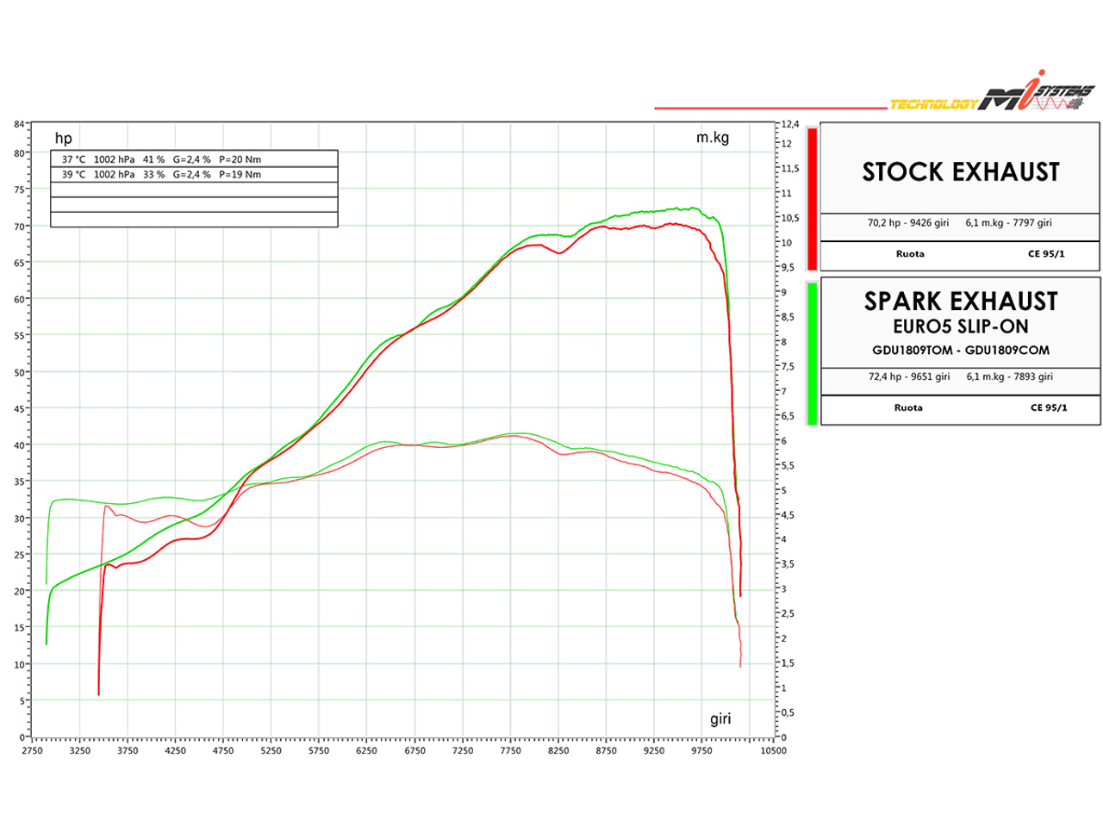Select the 70,2 hp - 9426 giri value

[907, 223]
